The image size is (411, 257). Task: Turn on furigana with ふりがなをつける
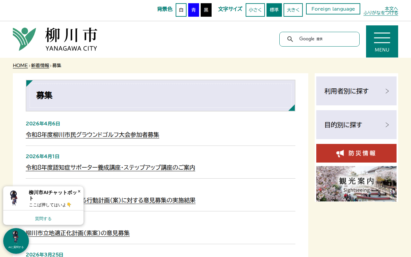(381, 13)
